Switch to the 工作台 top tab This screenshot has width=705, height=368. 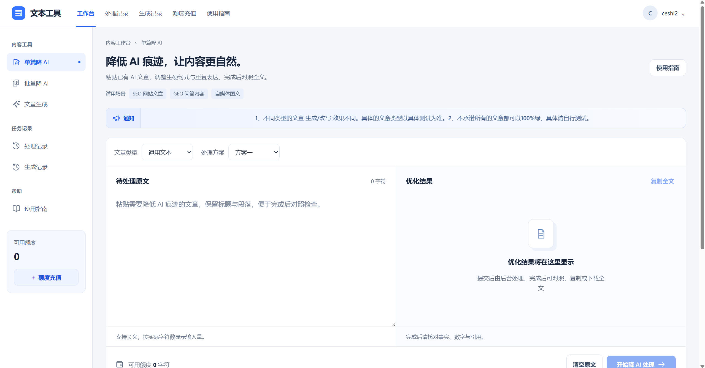click(86, 13)
